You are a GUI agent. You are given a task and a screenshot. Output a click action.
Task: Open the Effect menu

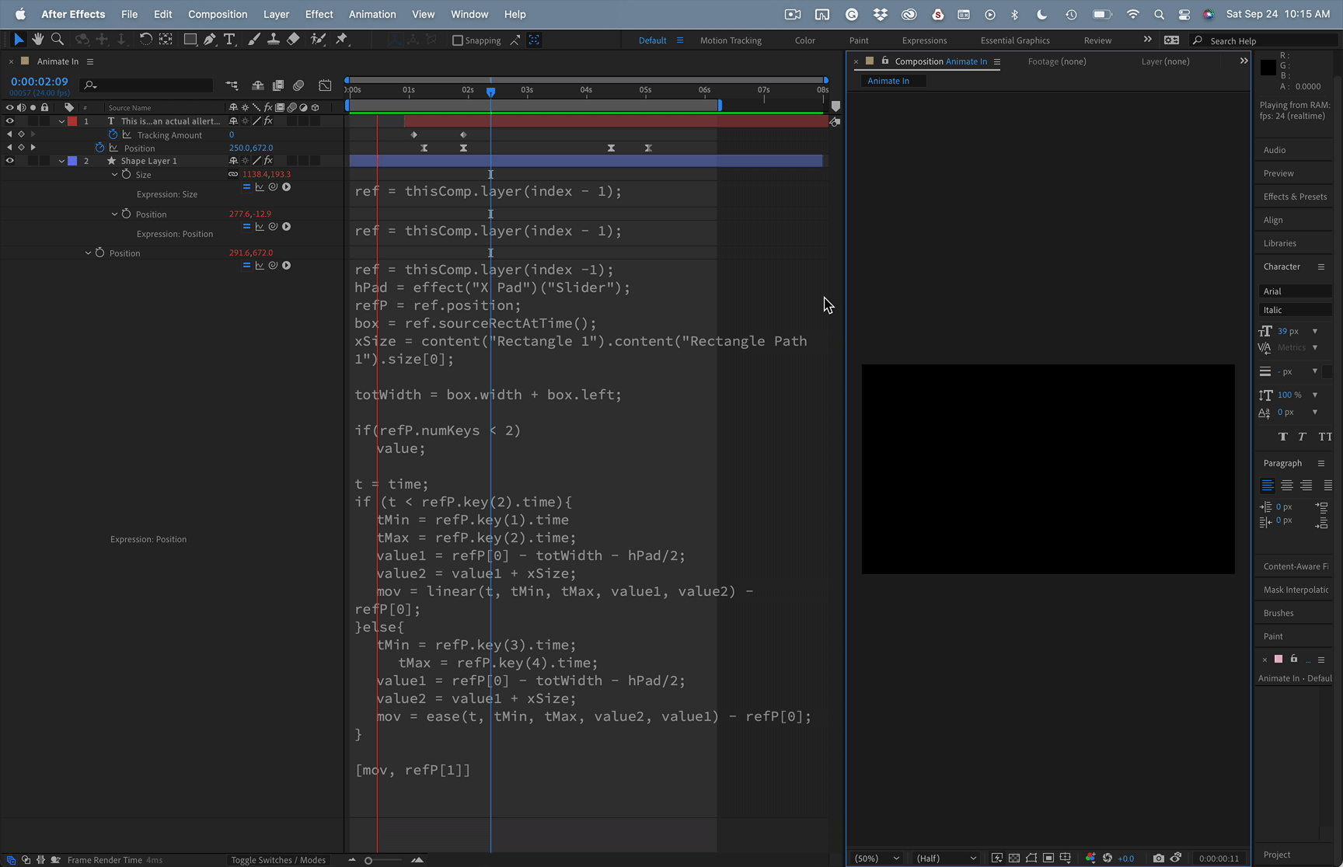pyautogui.click(x=319, y=14)
